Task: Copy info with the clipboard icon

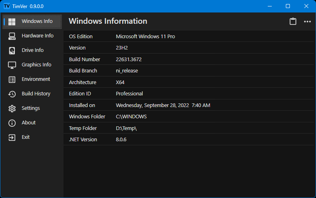Action: [293, 22]
